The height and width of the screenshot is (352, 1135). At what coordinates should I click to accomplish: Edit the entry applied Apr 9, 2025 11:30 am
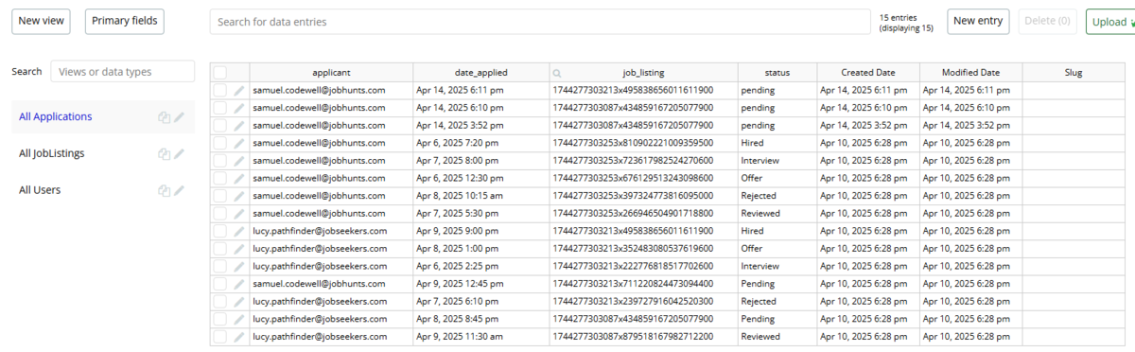point(239,337)
